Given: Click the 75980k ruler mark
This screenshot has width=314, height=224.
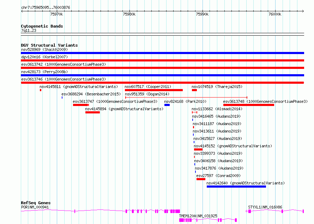Looking at the screenshot, I should 129,14.
